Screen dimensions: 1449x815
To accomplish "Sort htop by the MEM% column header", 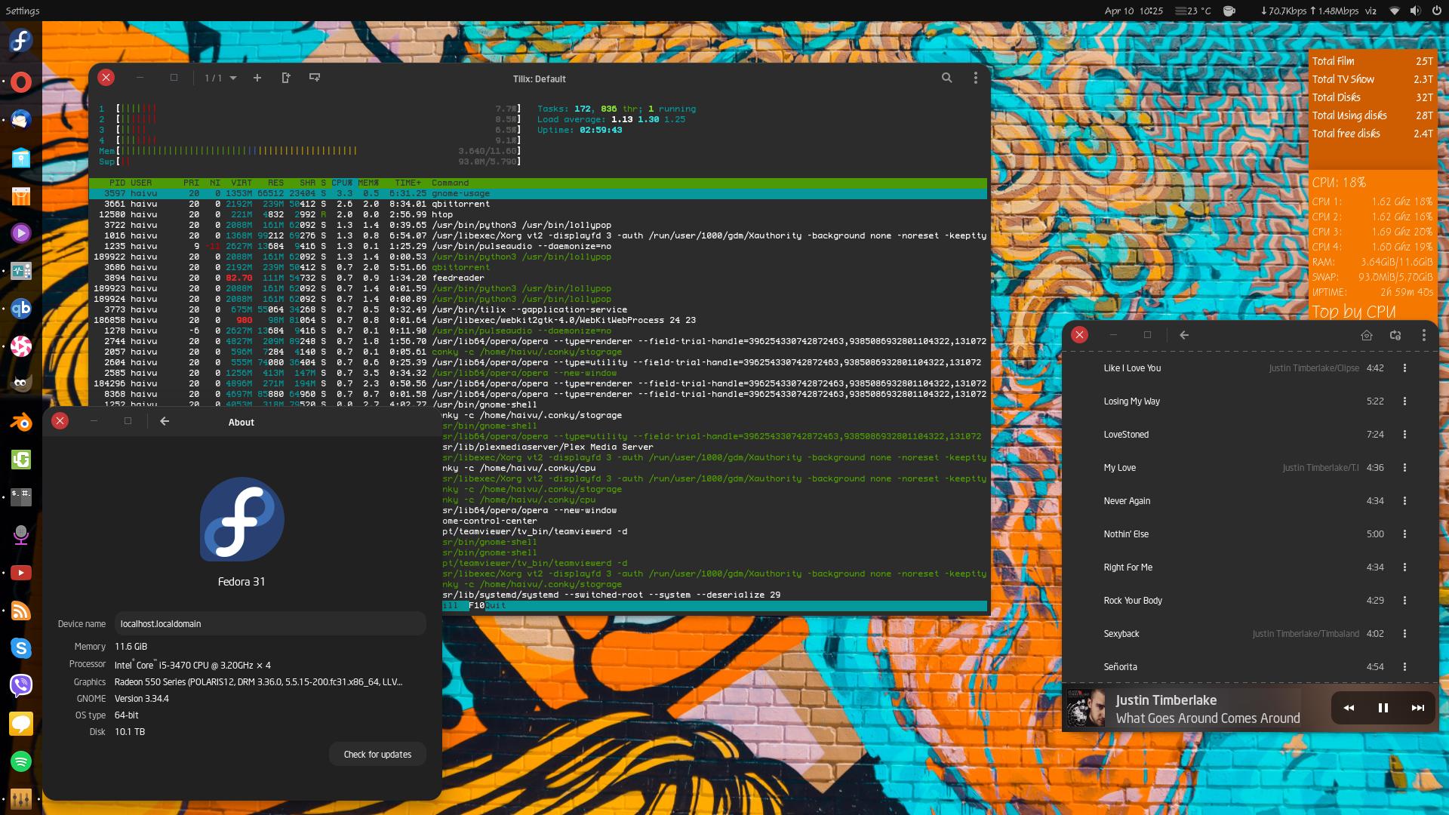I will (368, 183).
